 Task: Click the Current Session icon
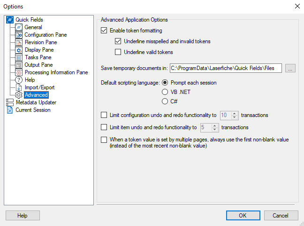(10, 110)
